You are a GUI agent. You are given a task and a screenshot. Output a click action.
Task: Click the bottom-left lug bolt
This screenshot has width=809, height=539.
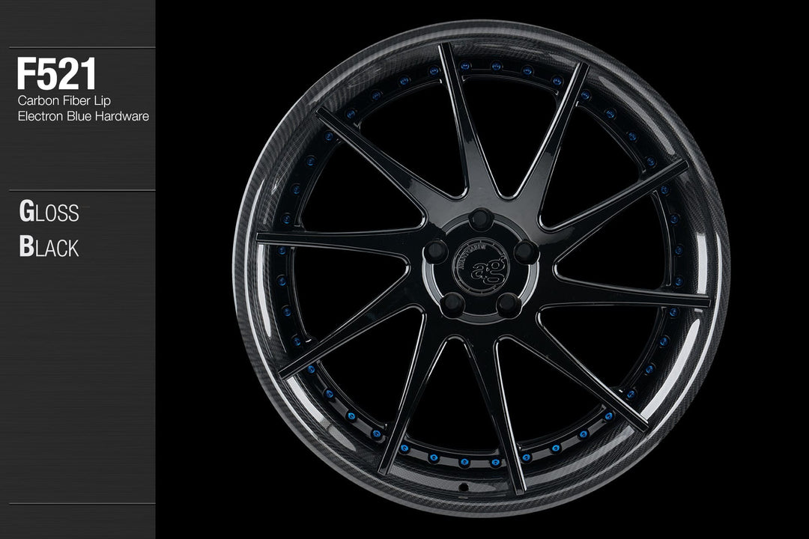click(453, 303)
